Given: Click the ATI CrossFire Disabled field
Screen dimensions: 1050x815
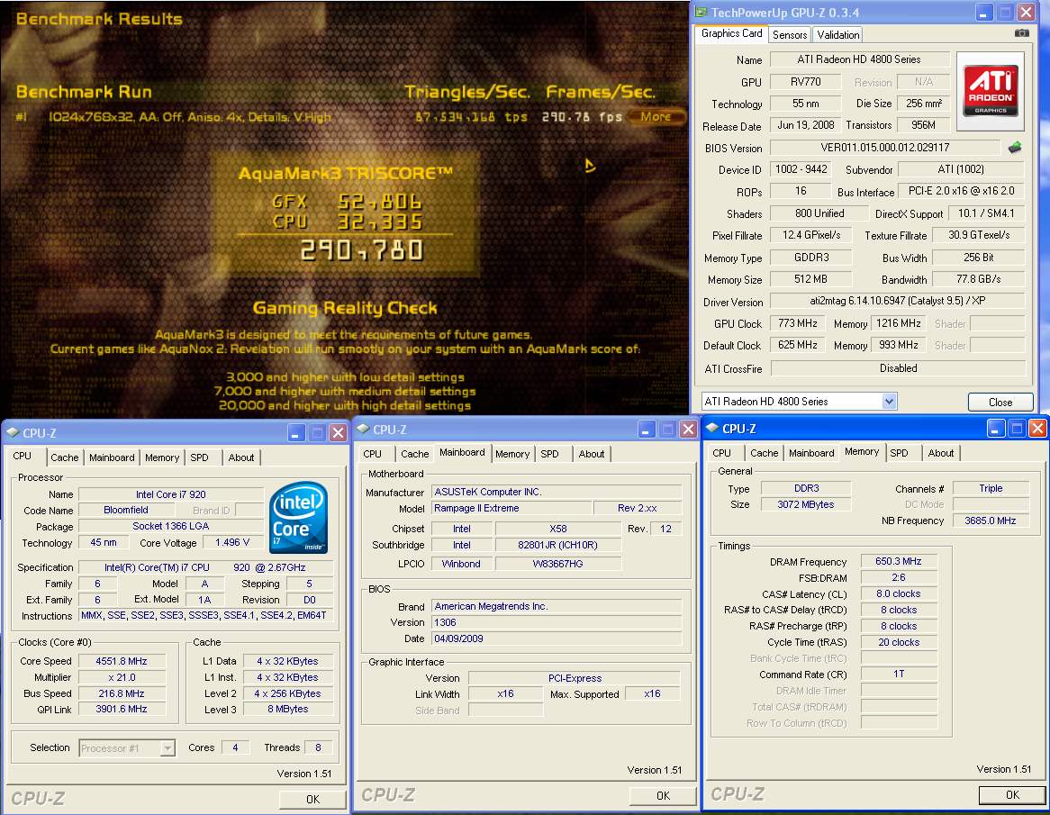Looking at the screenshot, I should point(898,368).
